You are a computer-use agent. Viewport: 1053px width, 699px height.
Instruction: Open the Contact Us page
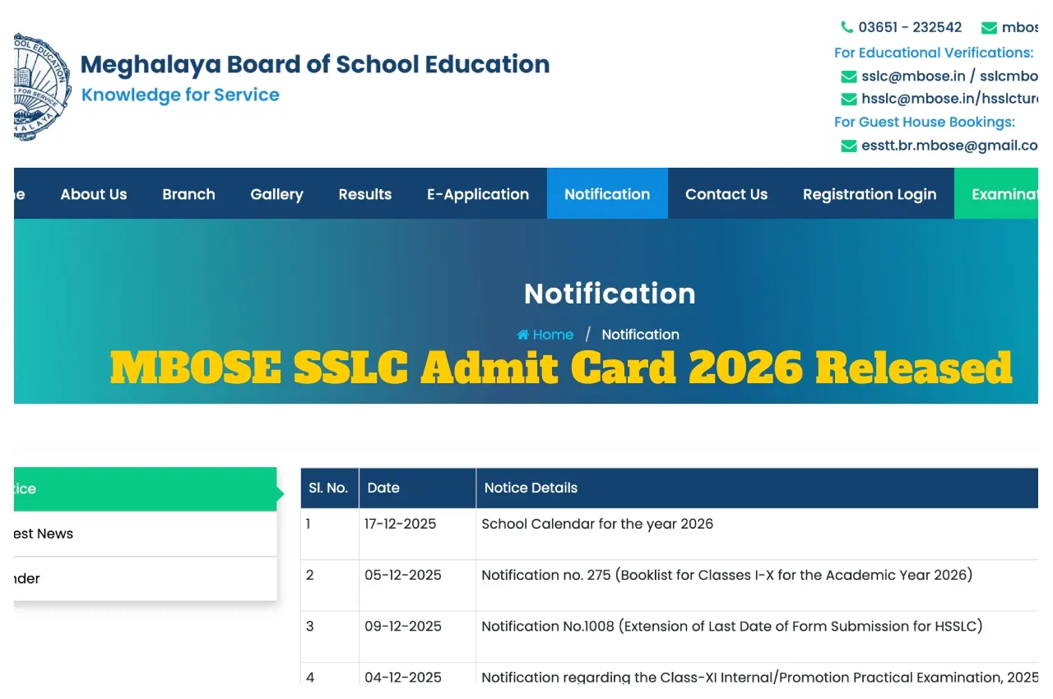click(x=726, y=194)
